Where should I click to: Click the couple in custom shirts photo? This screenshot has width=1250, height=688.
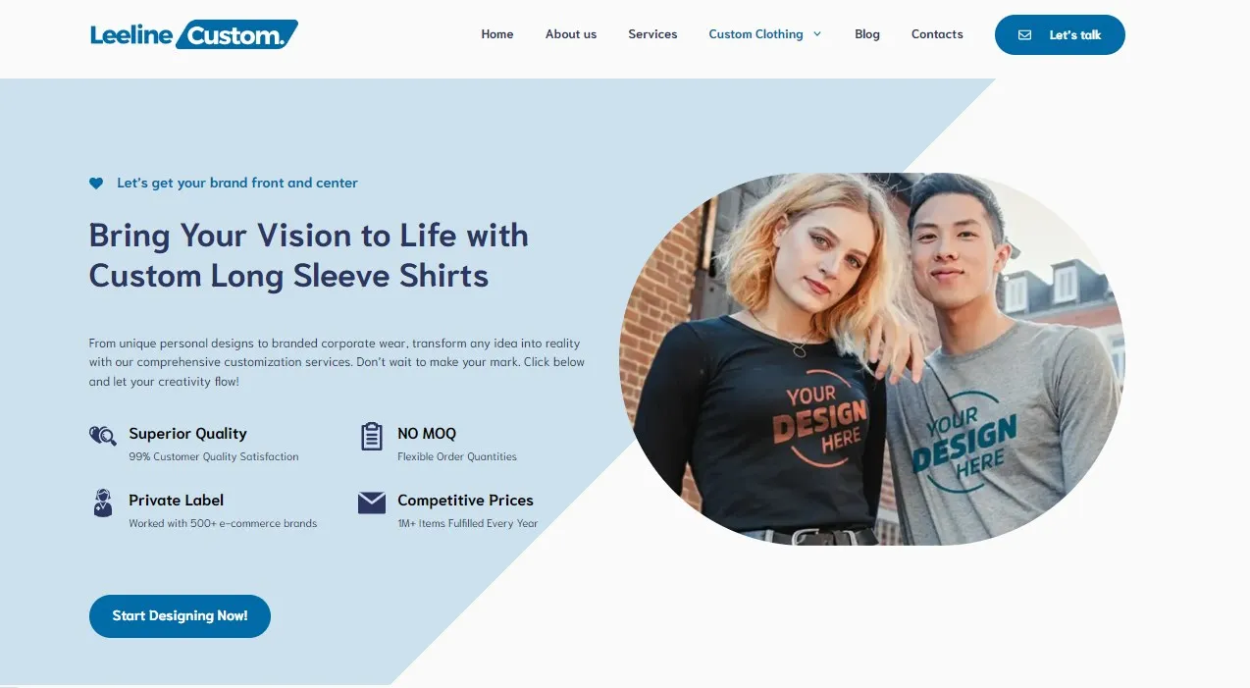pos(872,359)
